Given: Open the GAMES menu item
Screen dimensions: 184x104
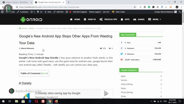Looking at the screenshot, I should pos(139,19).
